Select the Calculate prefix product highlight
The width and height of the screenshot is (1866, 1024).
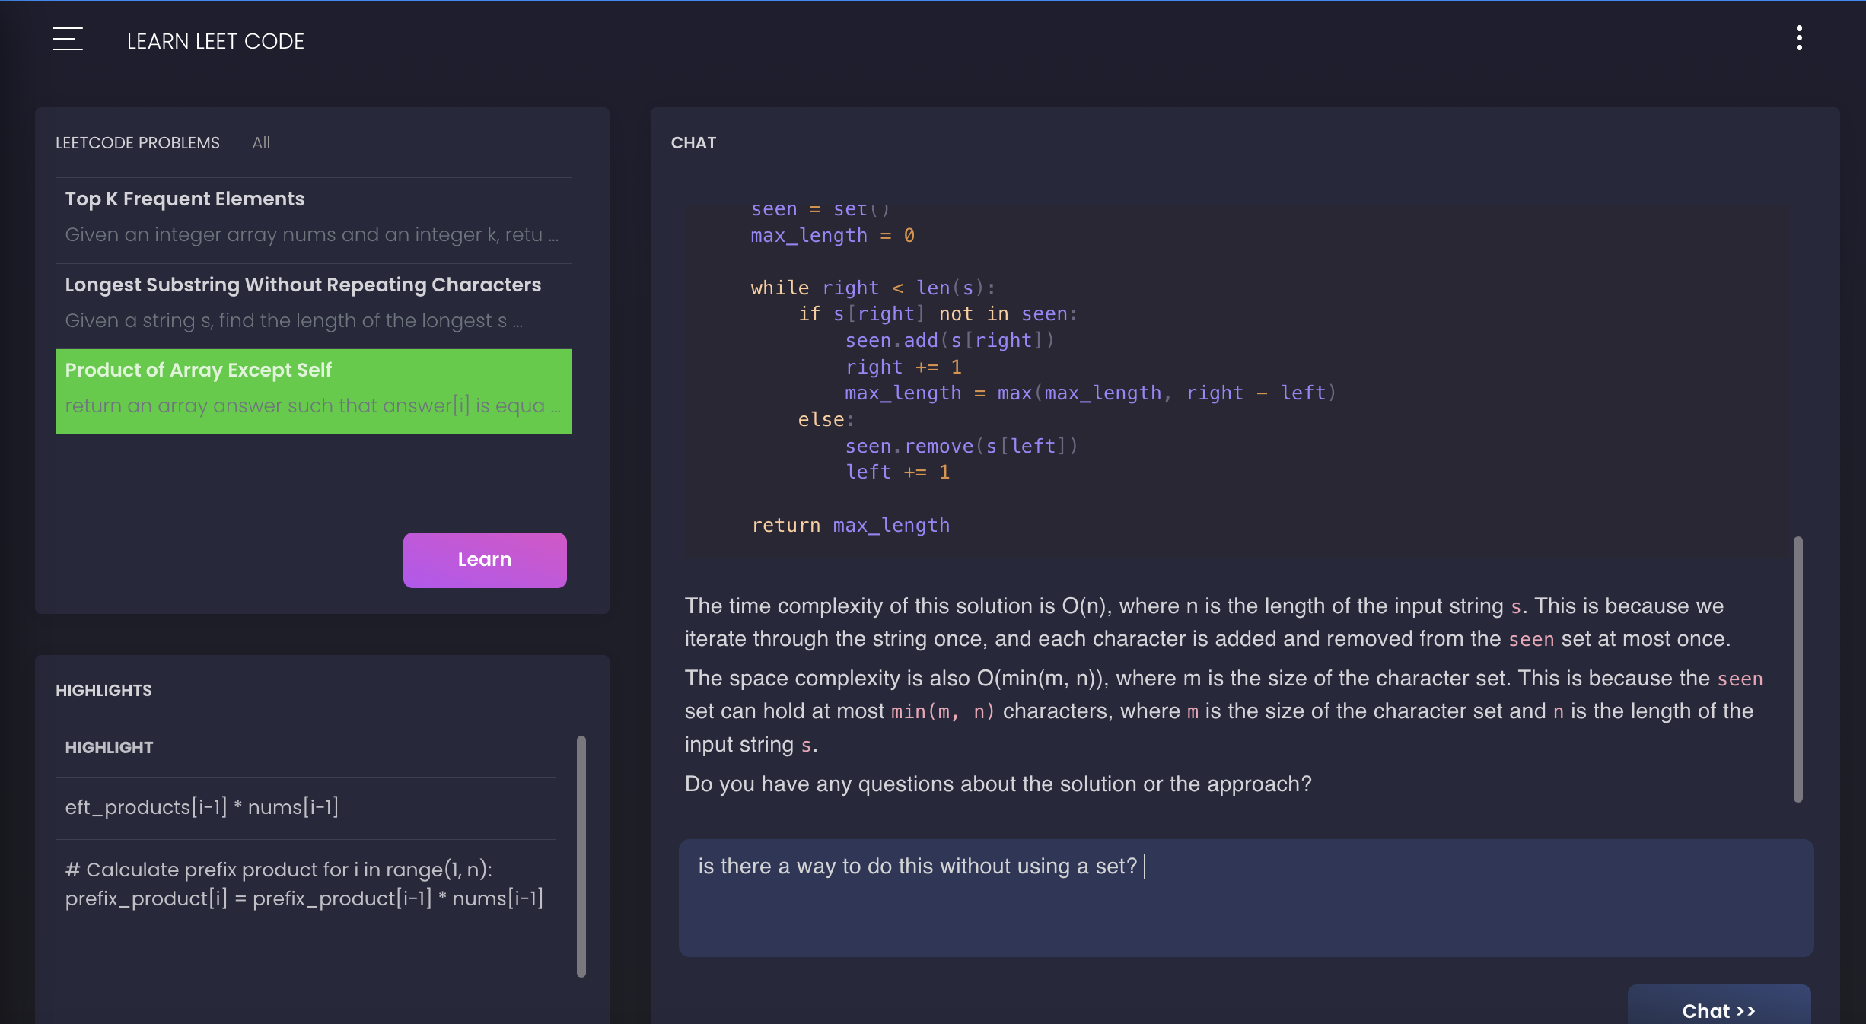(304, 884)
